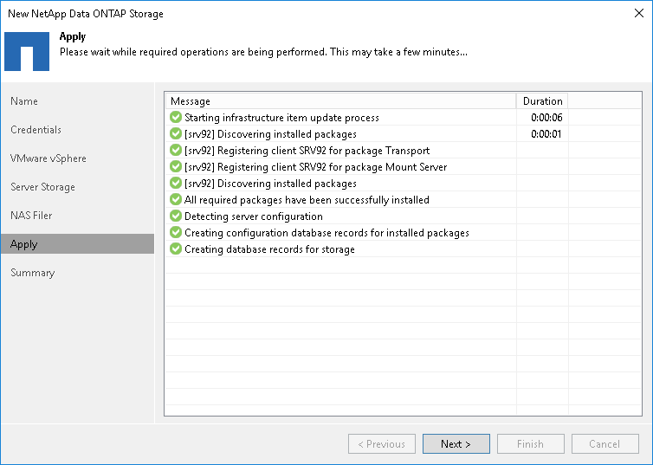Click green check beside 'Starting infrastructure item update process'
Screen dimensions: 653x465
coord(176,118)
